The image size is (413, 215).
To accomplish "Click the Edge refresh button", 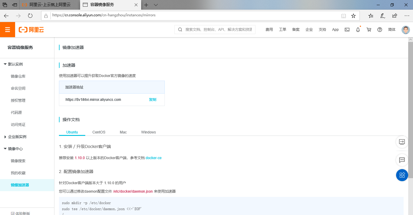I will [x=30, y=16].
